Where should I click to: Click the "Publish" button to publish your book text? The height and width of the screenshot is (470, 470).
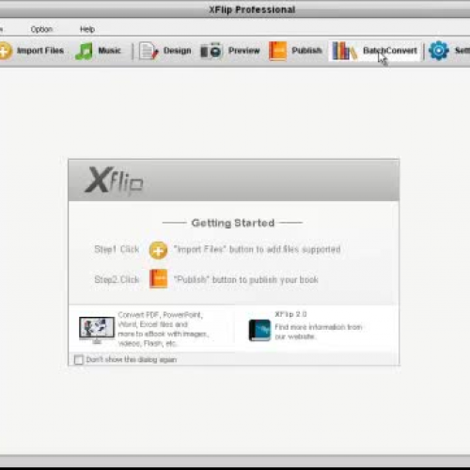246,279
